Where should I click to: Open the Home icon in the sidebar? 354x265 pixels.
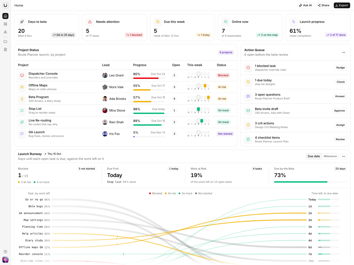[x=5, y=16]
